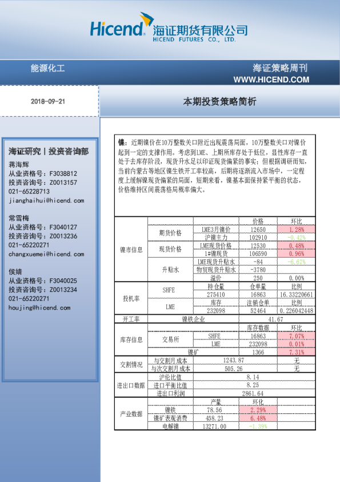The width and height of the screenshot is (340, 482).
Task: Select analyst name 蒋海辉
Action: [19, 164]
